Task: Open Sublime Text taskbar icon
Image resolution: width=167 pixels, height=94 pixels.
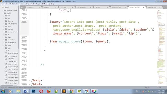Action: [x=64, y=91]
